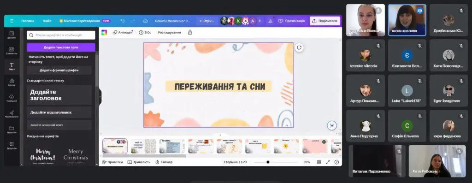Click the analytics chart icon
472x183 pixels.
tap(270, 21)
